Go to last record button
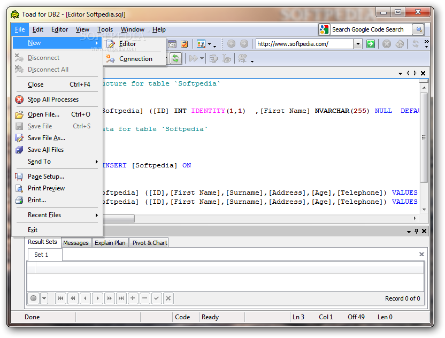This screenshot has height=338, width=445. tap(121, 298)
